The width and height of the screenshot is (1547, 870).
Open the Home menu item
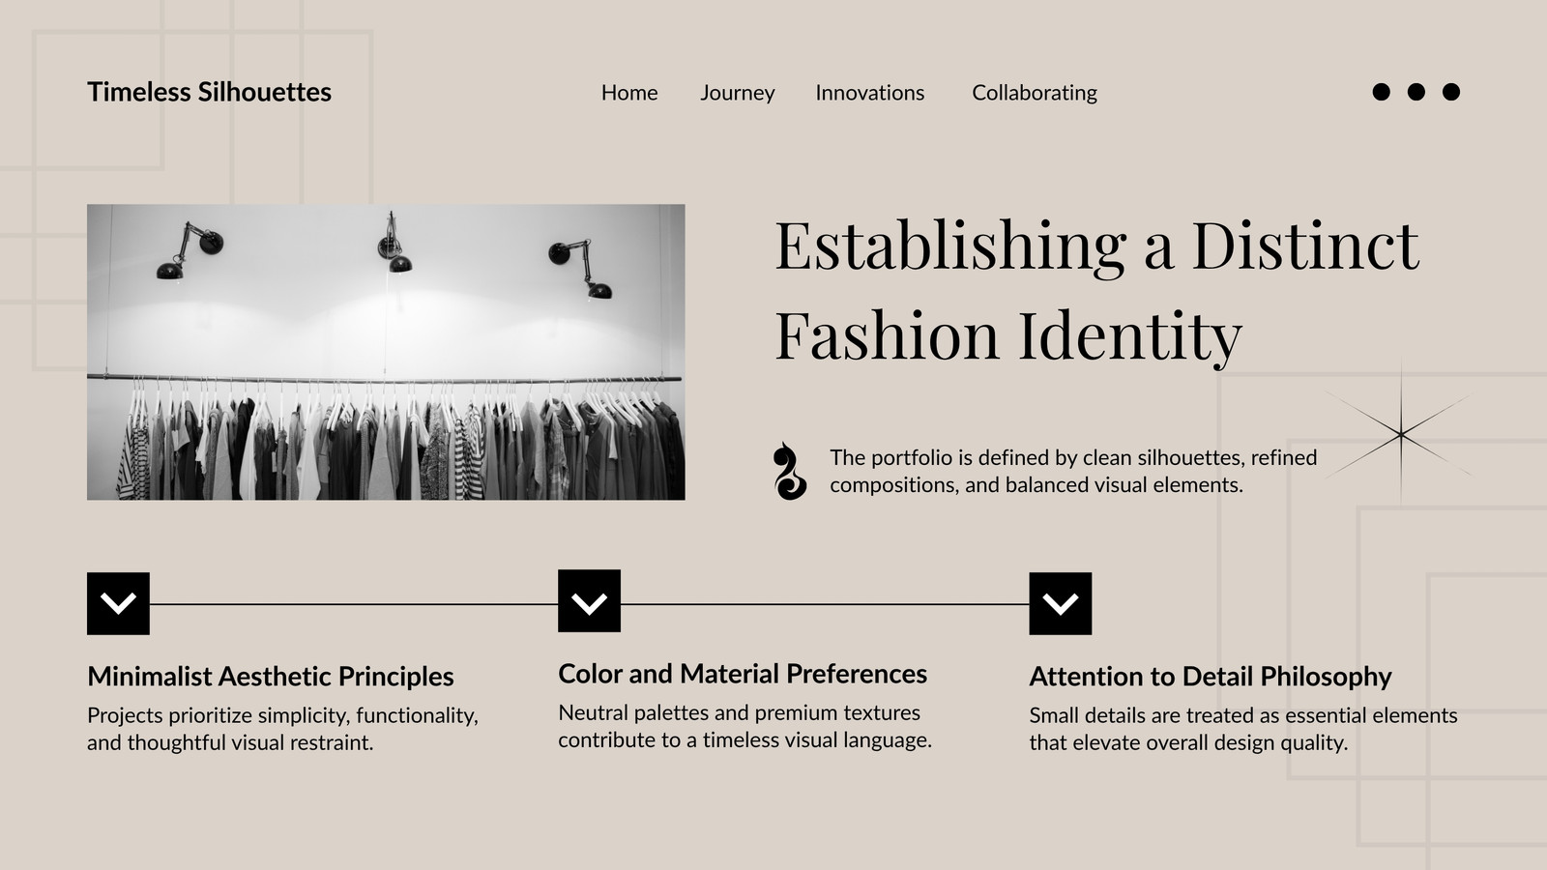click(629, 93)
